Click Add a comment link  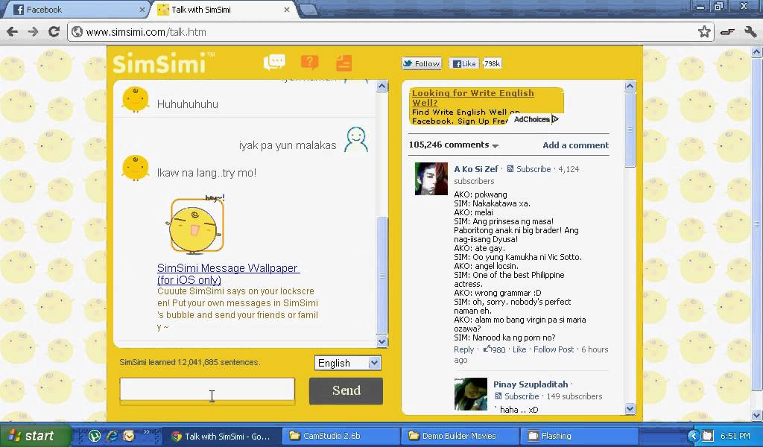(576, 145)
